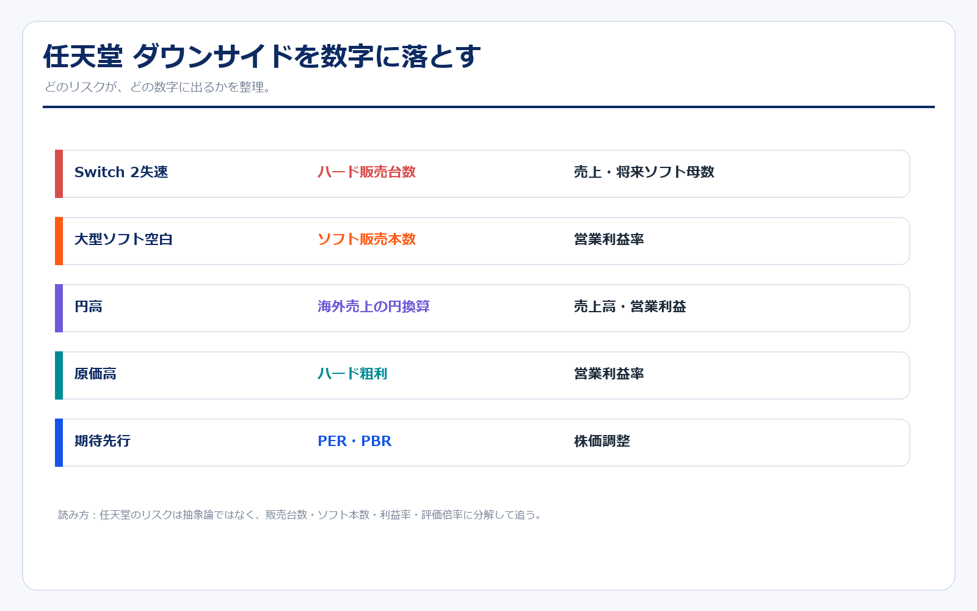Click the ハード販売台数 metric text

click(366, 172)
